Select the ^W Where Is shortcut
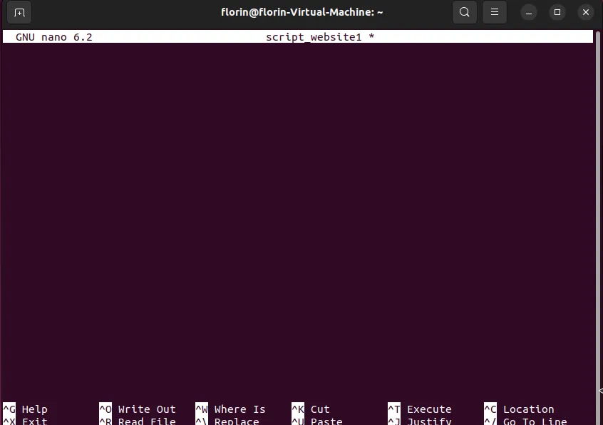 [x=231, y=409]
